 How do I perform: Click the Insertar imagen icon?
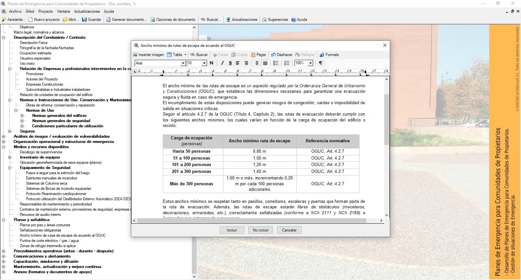click(x=135, y=55)
